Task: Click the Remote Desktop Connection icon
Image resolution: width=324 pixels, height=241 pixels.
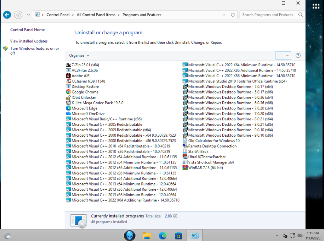Action: coord(185,146)
